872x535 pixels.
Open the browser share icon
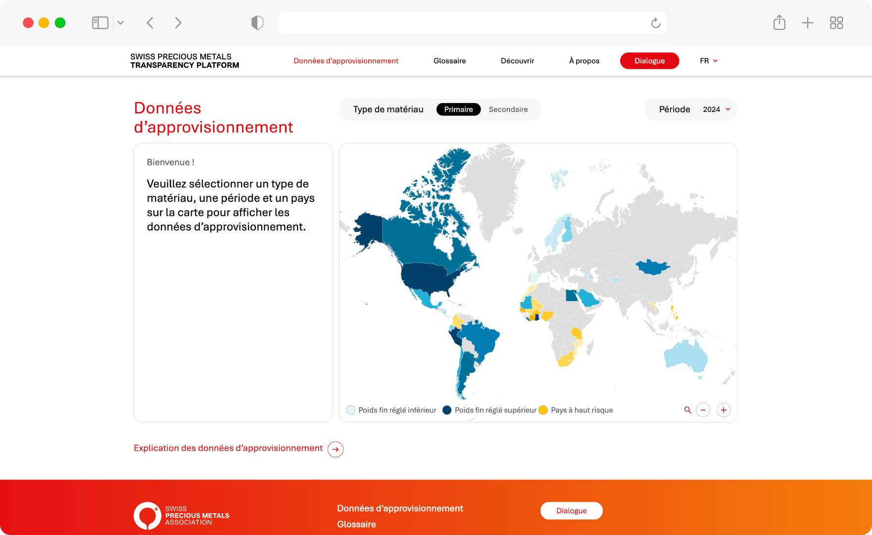pos(779,23)
